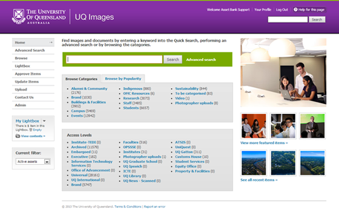Open first recent aerial river thumbnail

click(254, 163)
